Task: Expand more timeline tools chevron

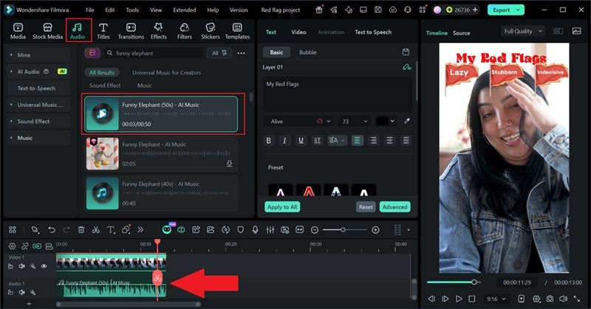Action: pos(140,229)
